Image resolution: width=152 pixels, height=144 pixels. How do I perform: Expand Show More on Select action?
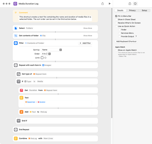[88, 28]
